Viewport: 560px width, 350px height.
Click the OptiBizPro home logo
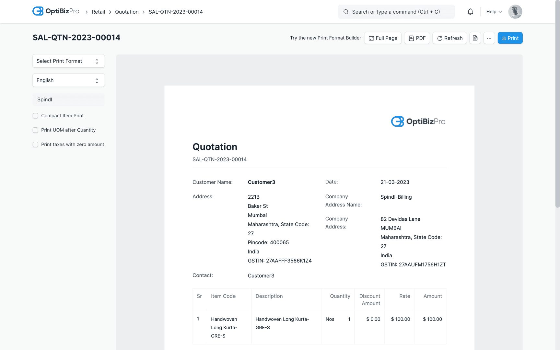tap(56, 11)
